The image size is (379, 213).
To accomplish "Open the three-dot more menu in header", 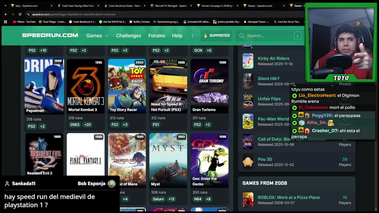I will [x=192, y=35].
